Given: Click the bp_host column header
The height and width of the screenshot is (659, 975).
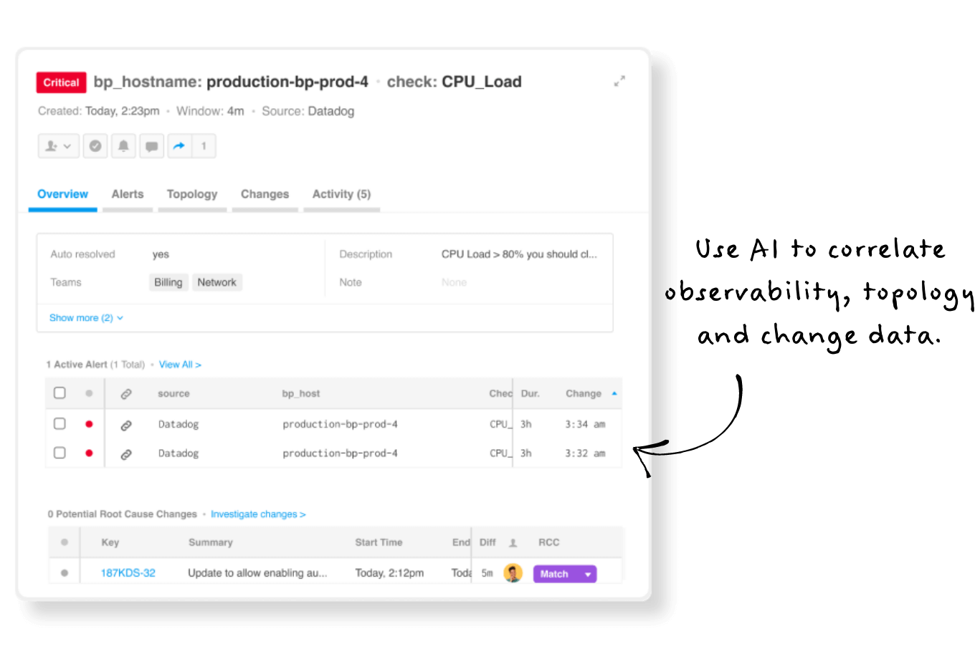Looking at the screenshot, I should pyautogui.click(x=301, y=394).
